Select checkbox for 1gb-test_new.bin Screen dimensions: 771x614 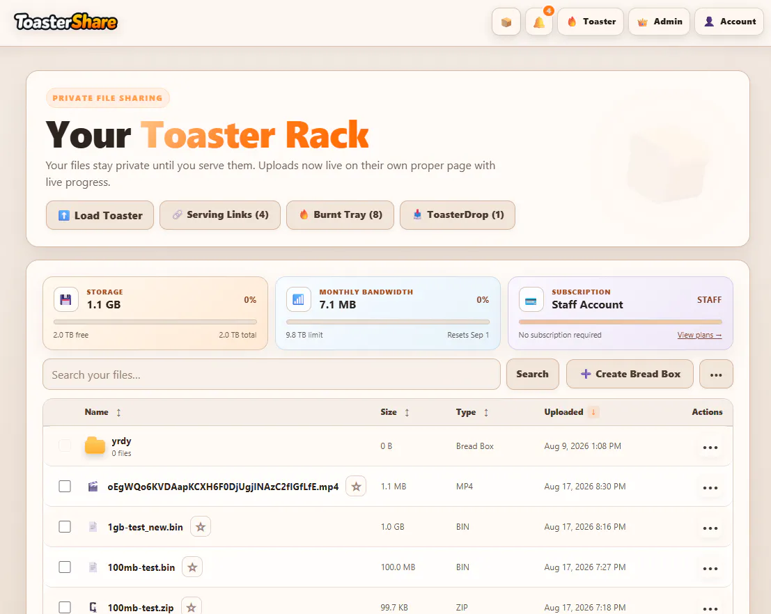click(65, 526)
